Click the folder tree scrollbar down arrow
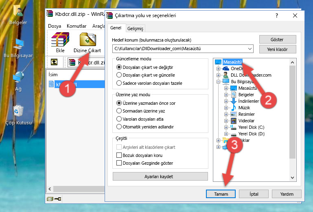313x212 pixels. (292, 177)
